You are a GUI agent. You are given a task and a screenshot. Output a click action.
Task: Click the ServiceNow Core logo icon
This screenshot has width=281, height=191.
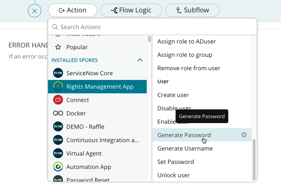pyautogui.click(x=58, y=73)
